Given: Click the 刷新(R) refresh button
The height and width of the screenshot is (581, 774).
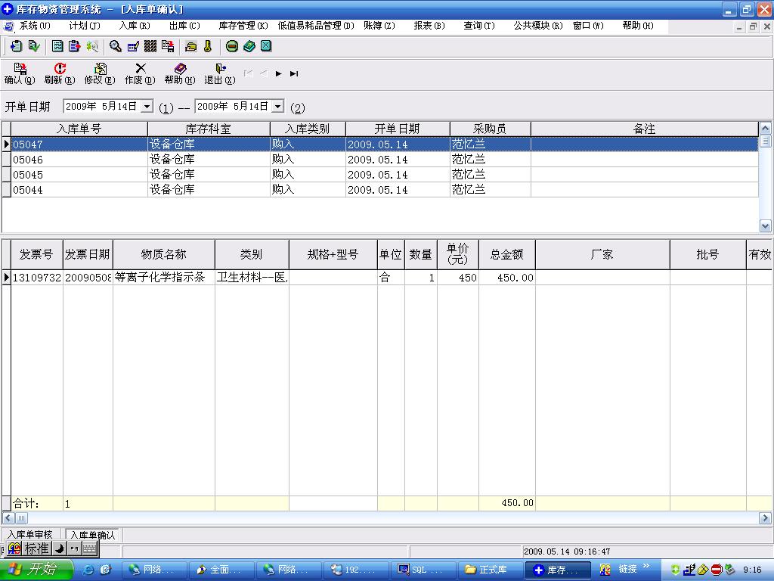Looking at the screenshot, I should pos(60,73).
